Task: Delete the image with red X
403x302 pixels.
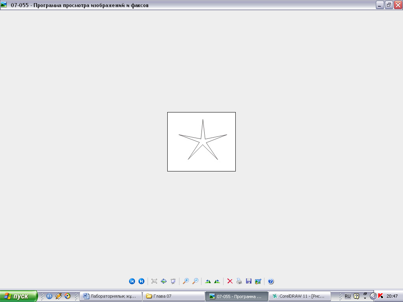Action: (230, 281)
